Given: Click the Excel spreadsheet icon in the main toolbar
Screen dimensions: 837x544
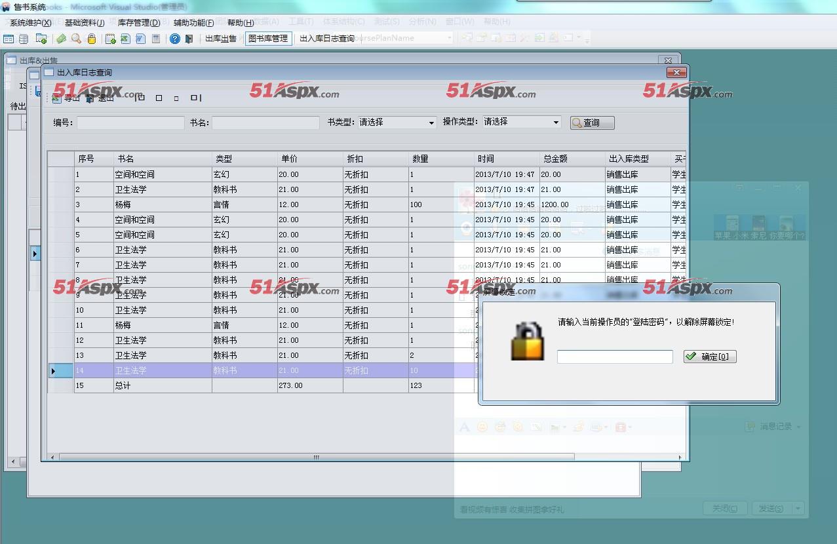Looking at the screenshot, I should (125, 39).
